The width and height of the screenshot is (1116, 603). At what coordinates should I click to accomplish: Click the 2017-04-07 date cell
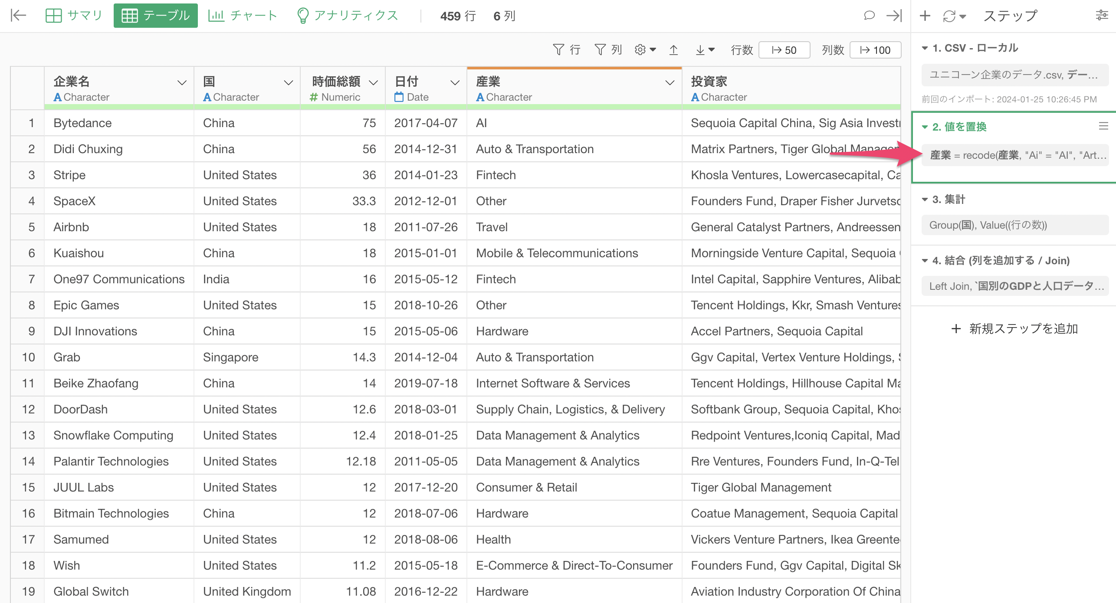(x=426, y=123)
